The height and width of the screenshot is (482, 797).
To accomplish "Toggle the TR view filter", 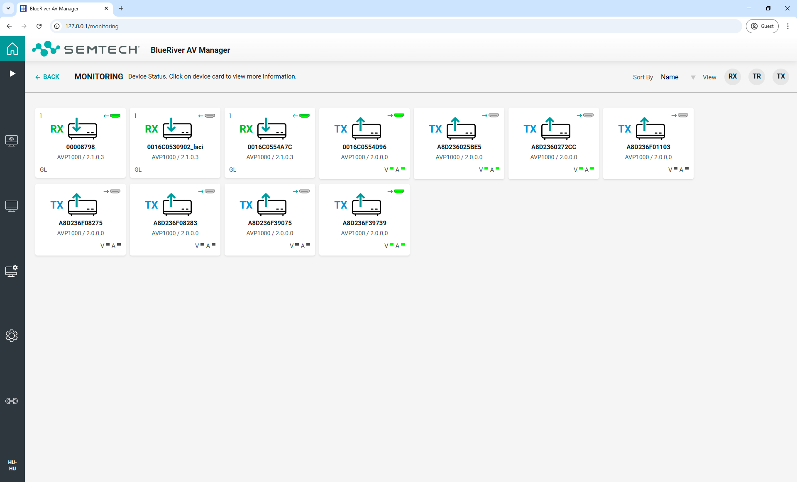I will (x=757, y=76).
